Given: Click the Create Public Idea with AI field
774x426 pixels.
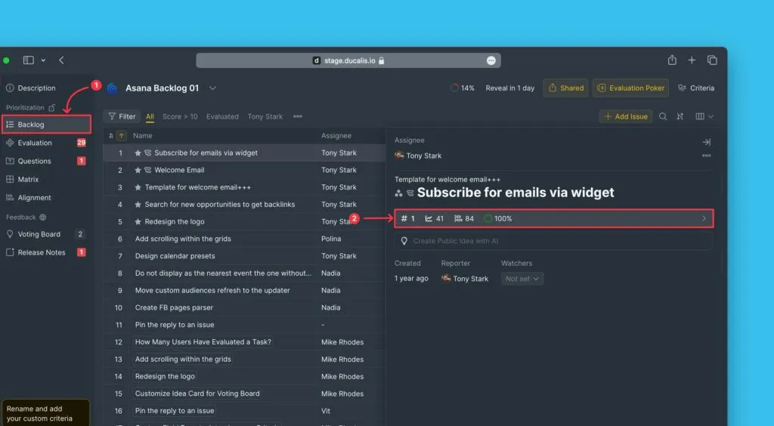Looking at the screenshot, I should [x=552, y=240].
